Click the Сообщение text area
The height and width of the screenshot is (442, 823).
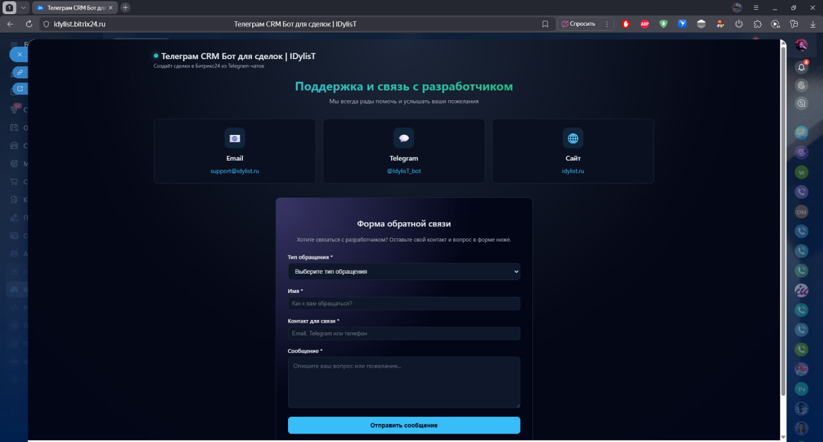pos(404,382)
